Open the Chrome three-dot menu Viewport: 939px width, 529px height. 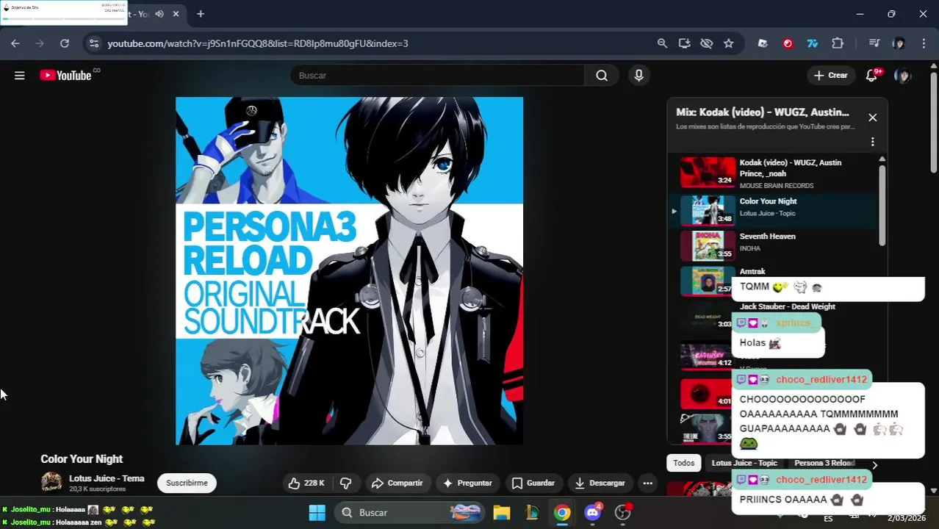[x=924, y=43]
